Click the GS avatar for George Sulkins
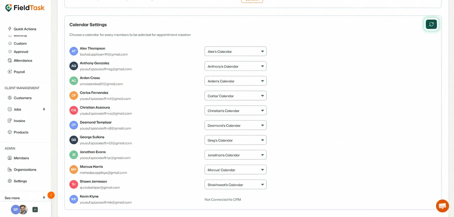 click(x=74, y=140)
